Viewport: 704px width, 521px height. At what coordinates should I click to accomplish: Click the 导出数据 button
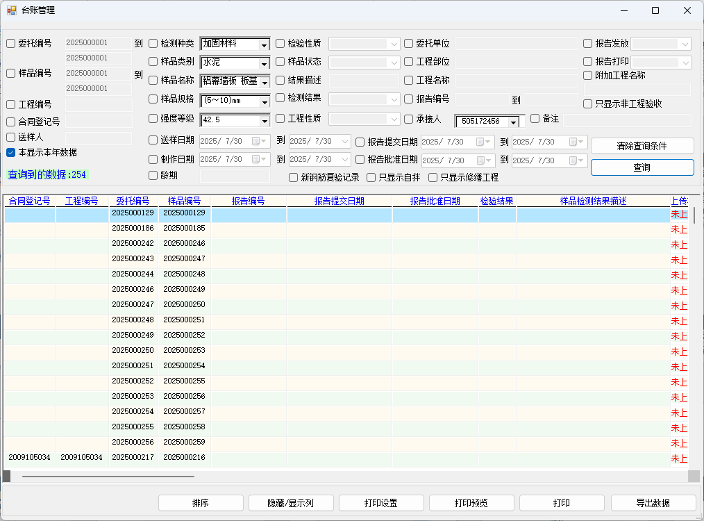click(x=653, y=503)
